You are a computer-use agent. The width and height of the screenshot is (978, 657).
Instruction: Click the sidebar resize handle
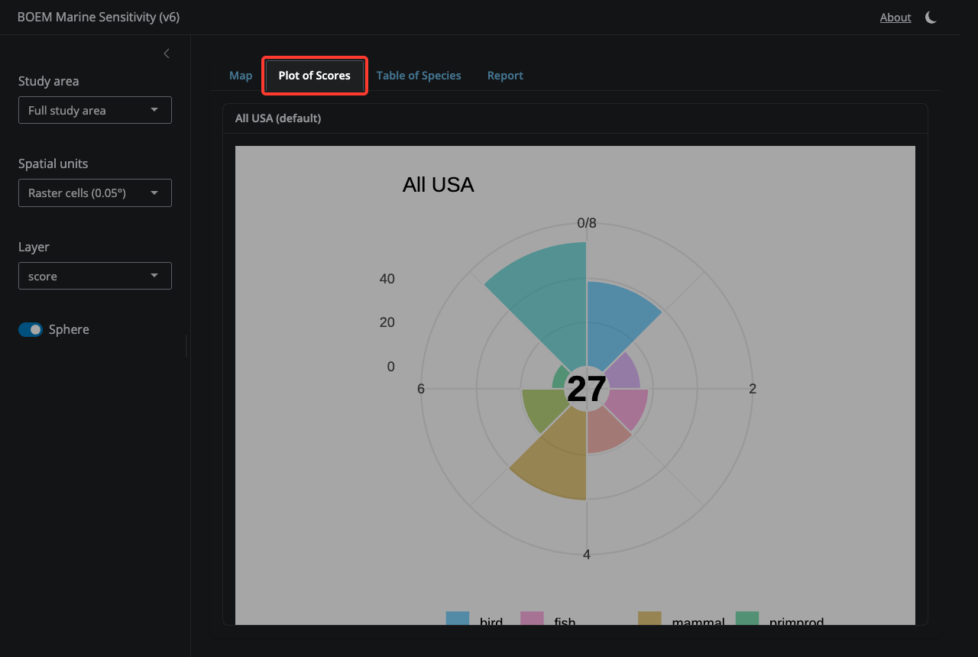point(186,345)
